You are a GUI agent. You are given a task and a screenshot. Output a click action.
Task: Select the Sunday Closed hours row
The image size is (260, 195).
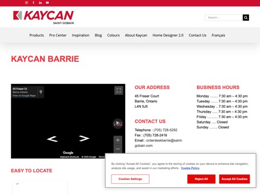(213, 127)
